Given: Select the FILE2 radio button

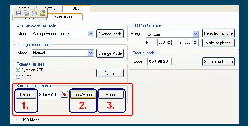Looking at the screenshot, I should click(18, 77).
